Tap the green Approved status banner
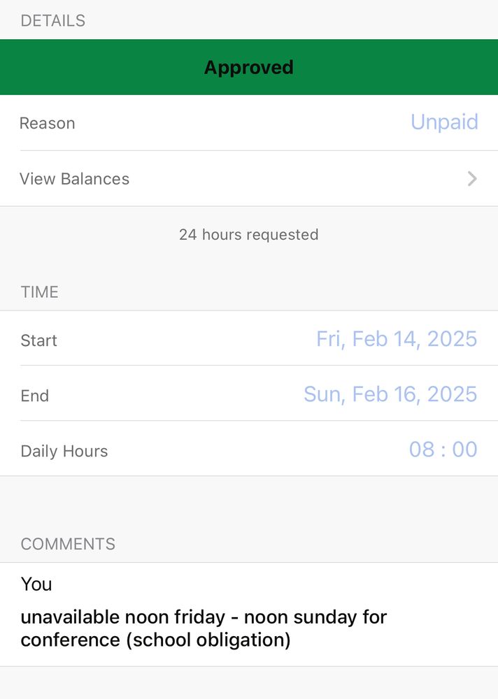The image size is (498, 699). 249,67
